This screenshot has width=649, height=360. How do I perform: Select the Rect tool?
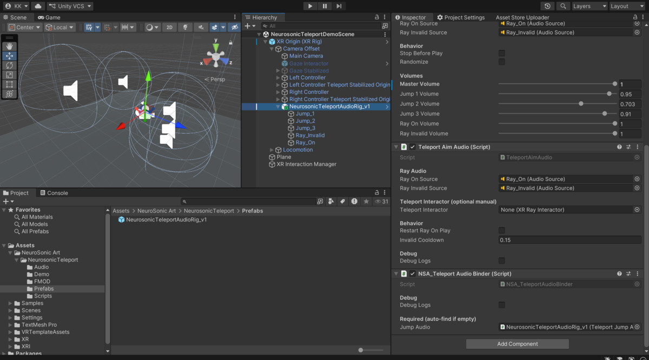[9, 84]
